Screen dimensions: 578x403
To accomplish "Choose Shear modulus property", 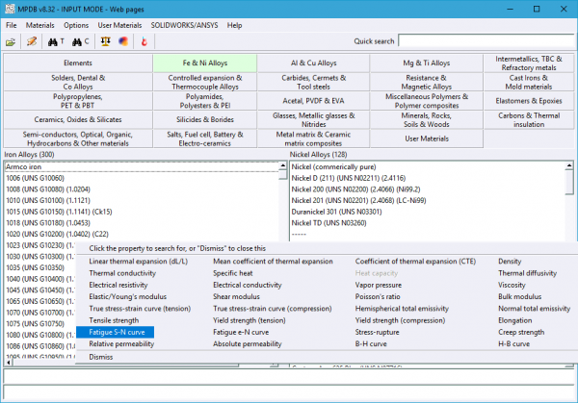I will click(236, 296).
